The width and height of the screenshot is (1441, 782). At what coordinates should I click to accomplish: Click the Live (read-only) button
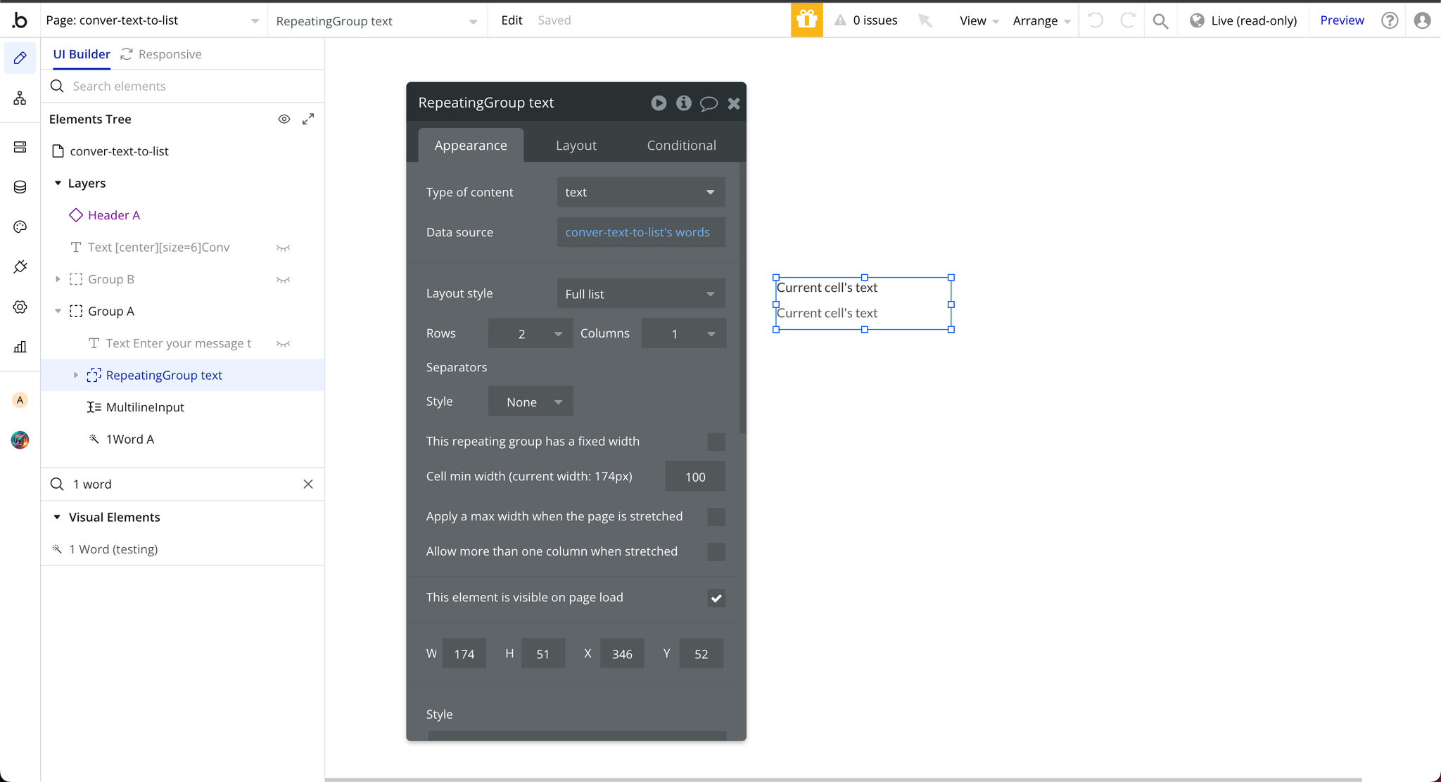tap(1244, 20)
